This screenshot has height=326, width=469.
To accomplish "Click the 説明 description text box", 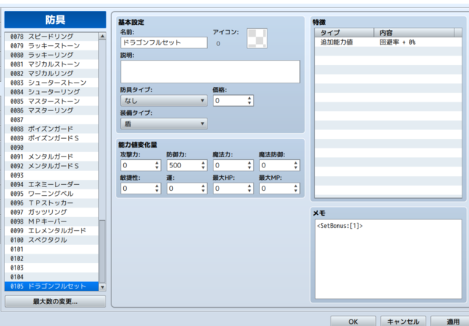I will [x=210, y=72].
